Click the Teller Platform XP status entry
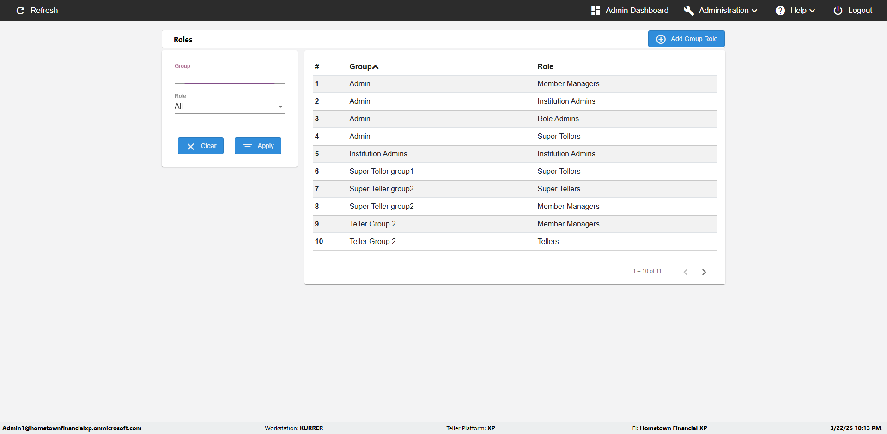This screenshot has width=887, height=434. (x=471, y=428)
